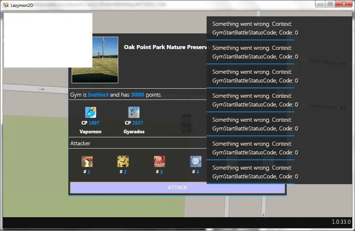The height and width of the screenshot is (231, 355).
Task: Select the Gyarados defender icon
Action: [134, 112]
